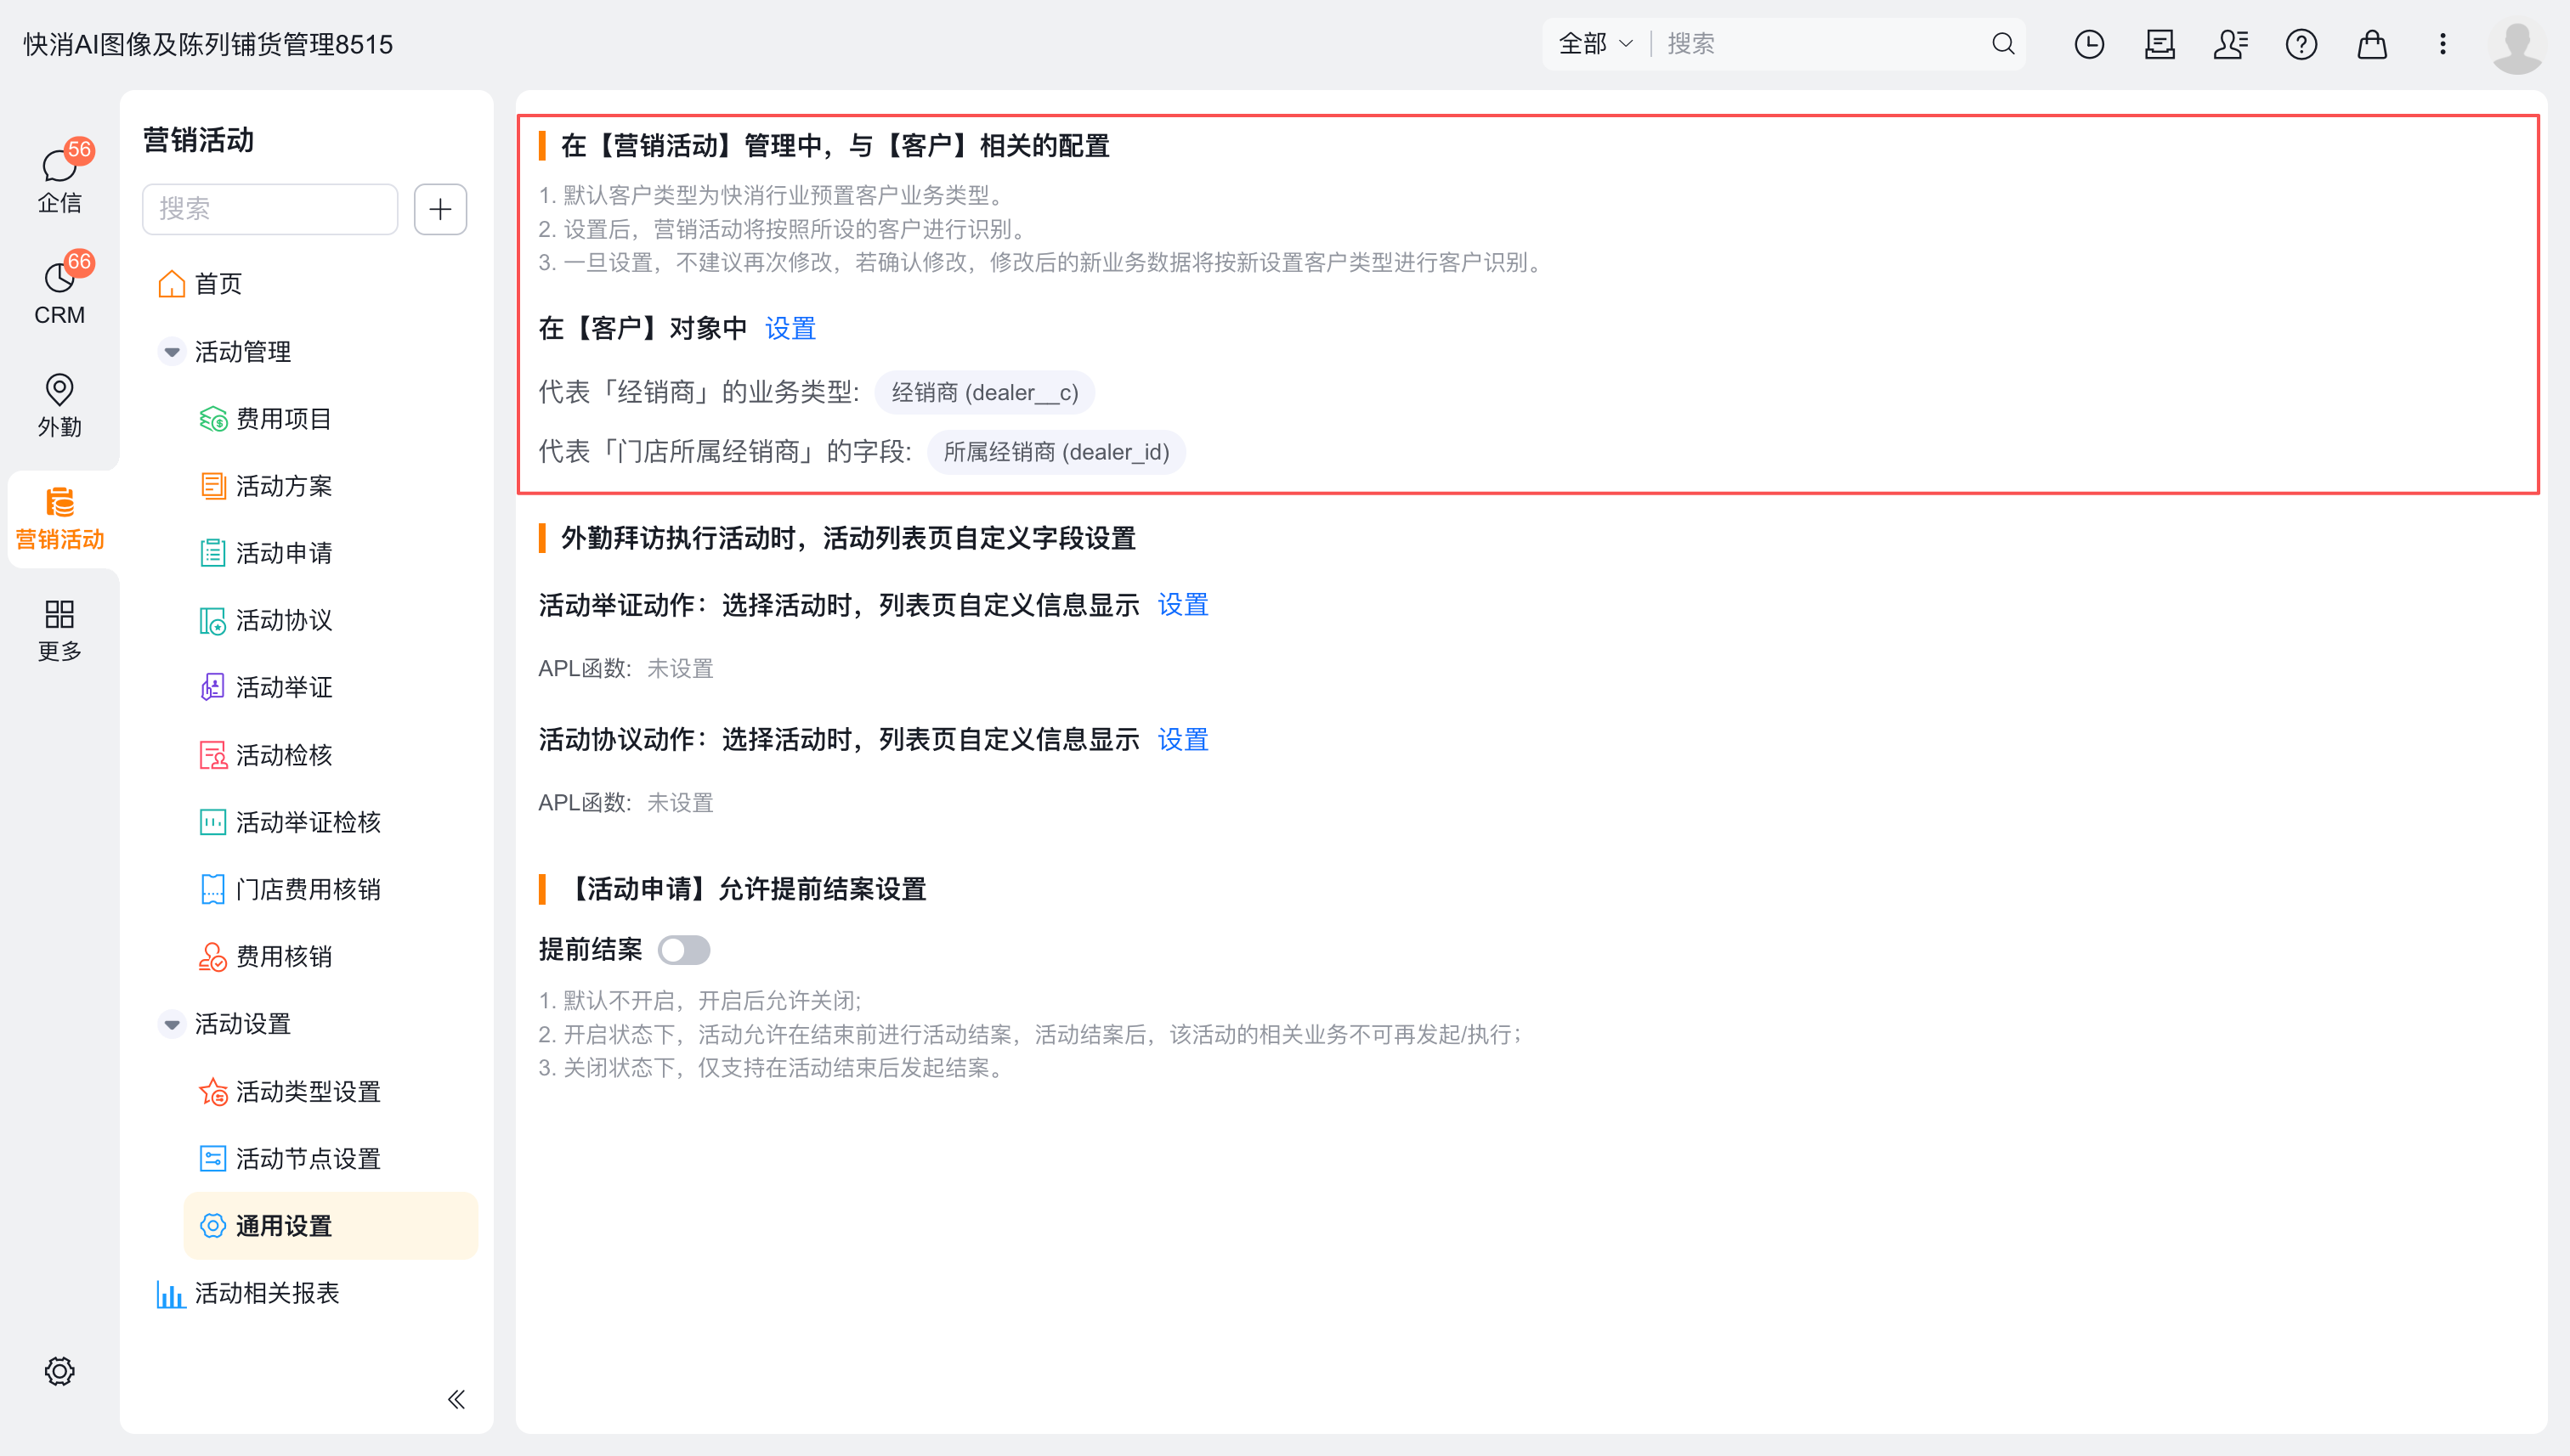
Task: Focus the top bar global 搜索 field
Action: point(1820,44)
